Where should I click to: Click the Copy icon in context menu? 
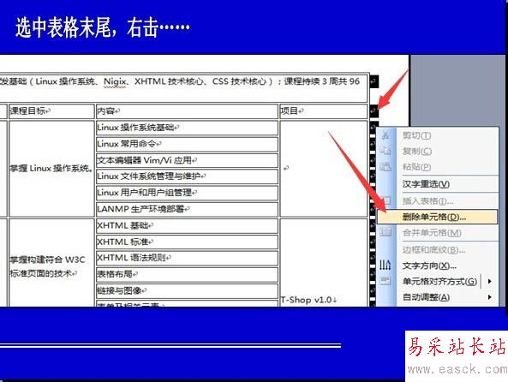tap(385, 151)
